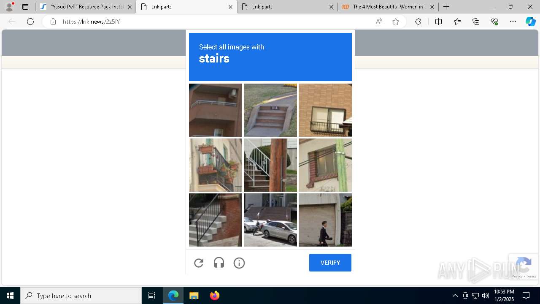The width and height of the screenshot is (540, 304).
Task: Open Copilot sidebar icon
Action: pyautogui.click(x=530, y=22)
